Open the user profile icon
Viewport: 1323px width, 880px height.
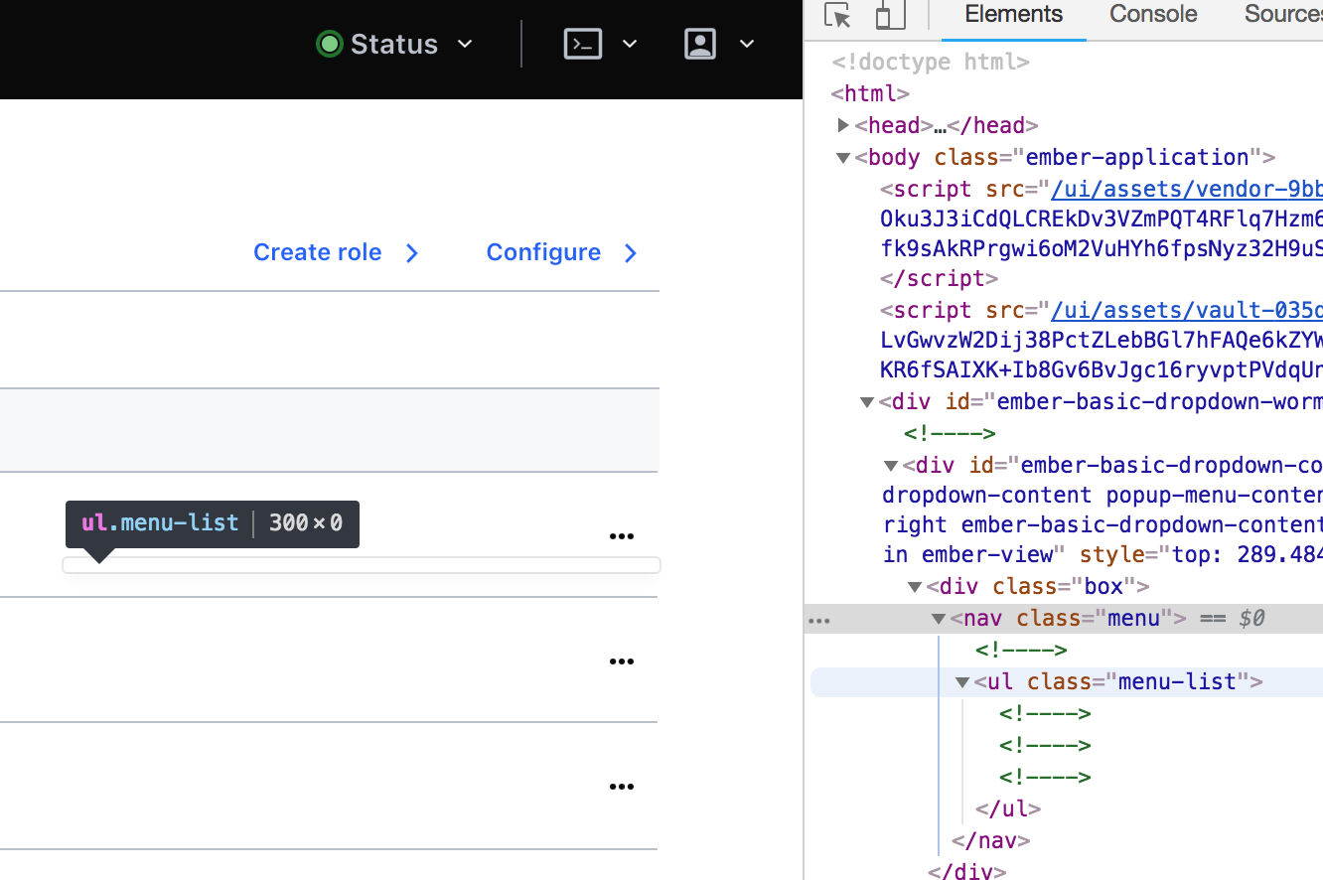[x=700, y=44]
